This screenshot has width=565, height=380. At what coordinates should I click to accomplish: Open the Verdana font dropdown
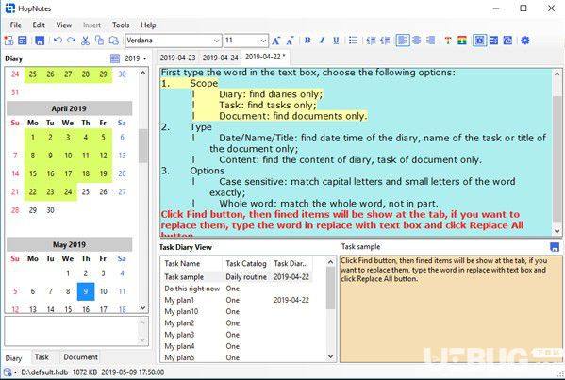[174, 41]
